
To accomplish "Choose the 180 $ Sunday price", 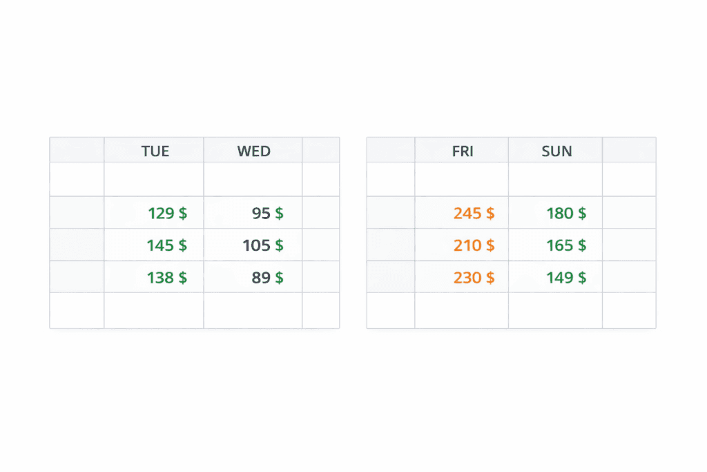I will point(566,214).
